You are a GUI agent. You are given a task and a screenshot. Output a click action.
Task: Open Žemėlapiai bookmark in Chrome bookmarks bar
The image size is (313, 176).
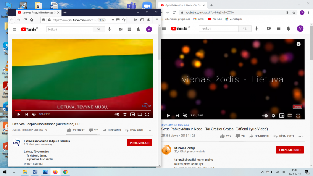(x=234, y=19)
